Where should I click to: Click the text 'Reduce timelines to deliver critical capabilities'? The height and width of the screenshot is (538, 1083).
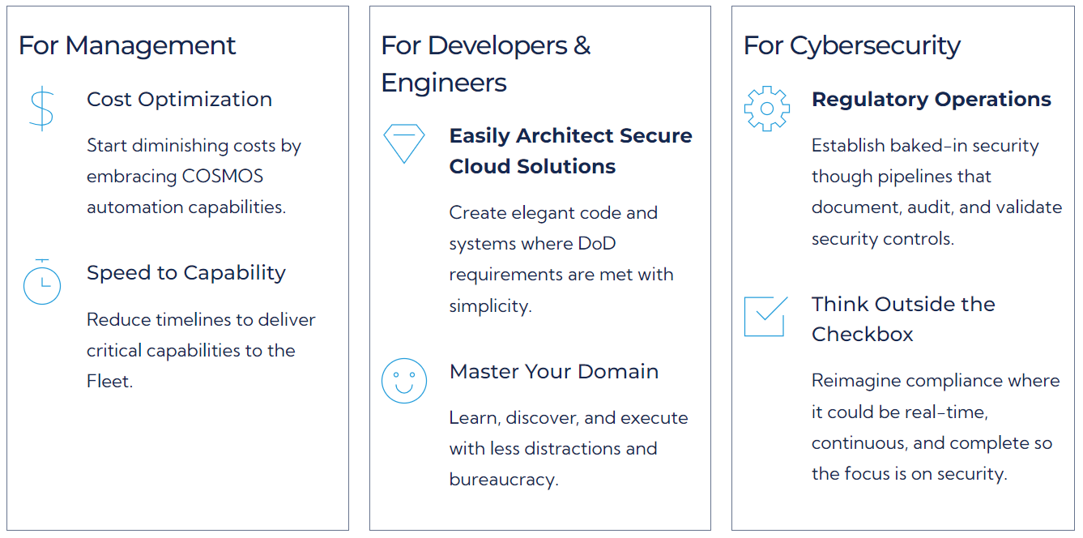(x=201, y=351)
